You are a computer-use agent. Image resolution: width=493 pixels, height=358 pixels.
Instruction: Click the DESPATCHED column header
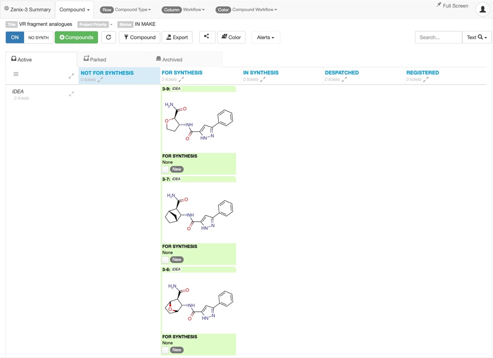click(342, 72)
